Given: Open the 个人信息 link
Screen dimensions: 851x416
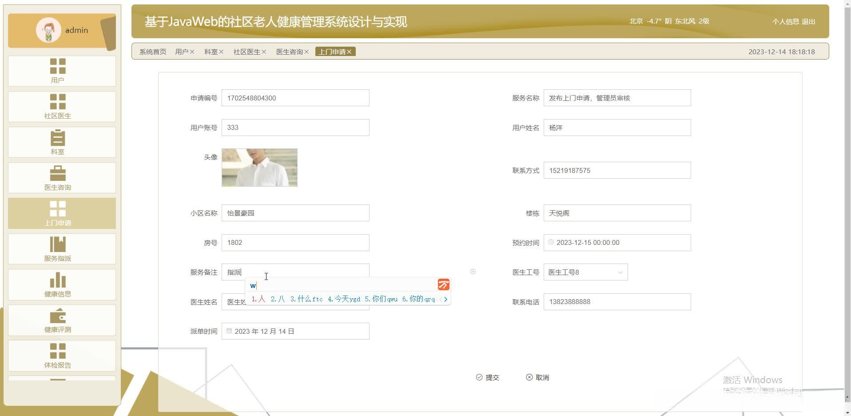Looking at the screenshot, I should click(x=785, y=21).
